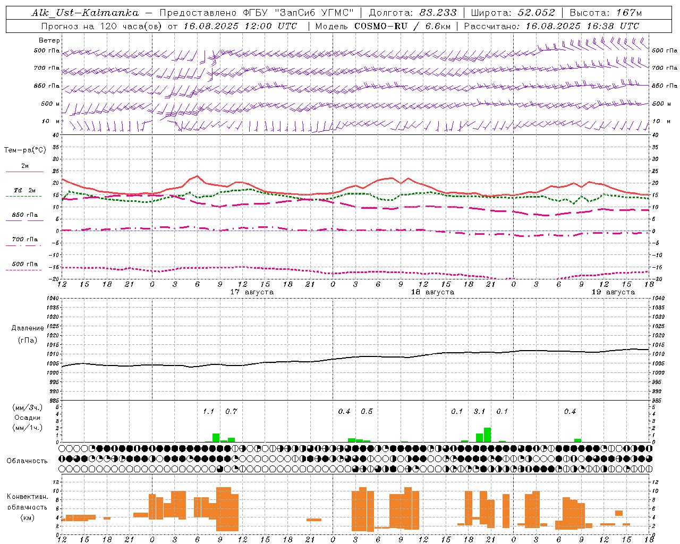Click the elevation label Высота: 167м
This screenshot has width=680, height=544.
[x=606, y=13]
